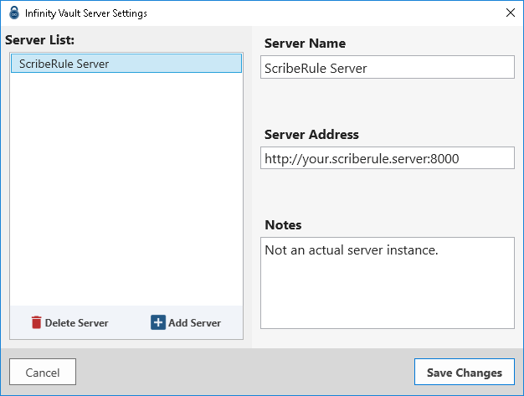Close the Server Settings window

[x=510, y=13]
